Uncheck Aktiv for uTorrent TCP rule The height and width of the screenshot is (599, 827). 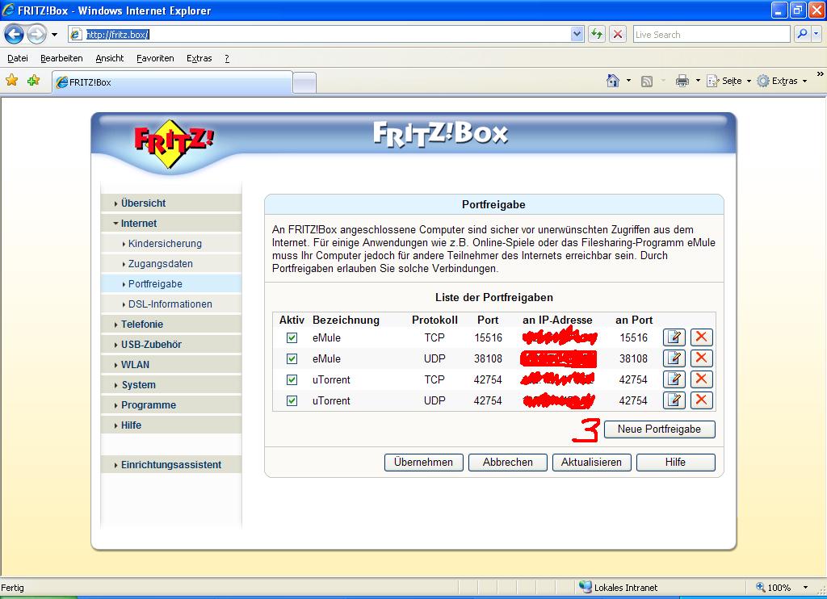click(292, 379)
